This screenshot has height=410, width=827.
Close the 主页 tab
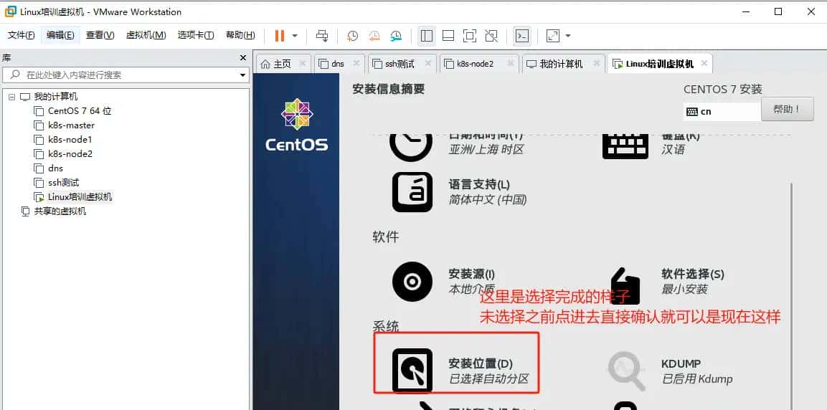pos(302,63)
